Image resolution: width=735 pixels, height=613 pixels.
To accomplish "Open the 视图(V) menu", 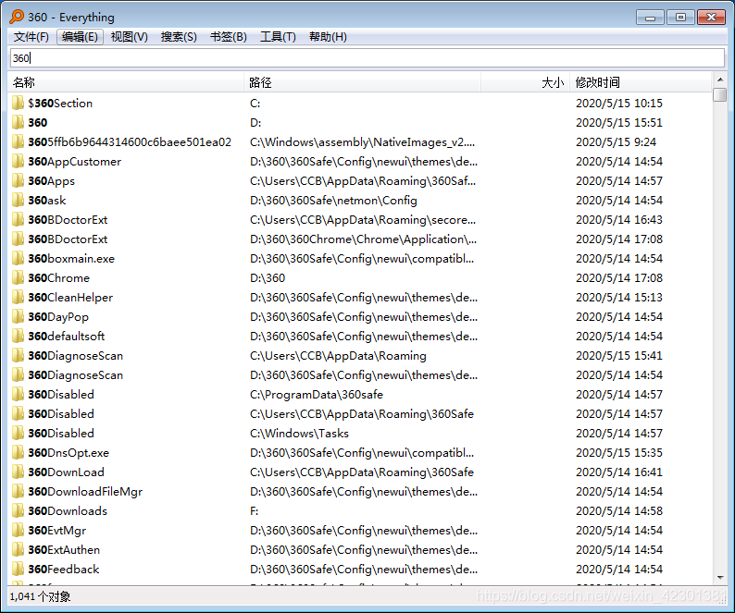I will [130, 37].
